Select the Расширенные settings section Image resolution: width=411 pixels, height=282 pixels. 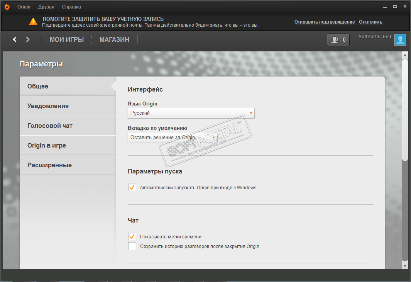(68, 165)
